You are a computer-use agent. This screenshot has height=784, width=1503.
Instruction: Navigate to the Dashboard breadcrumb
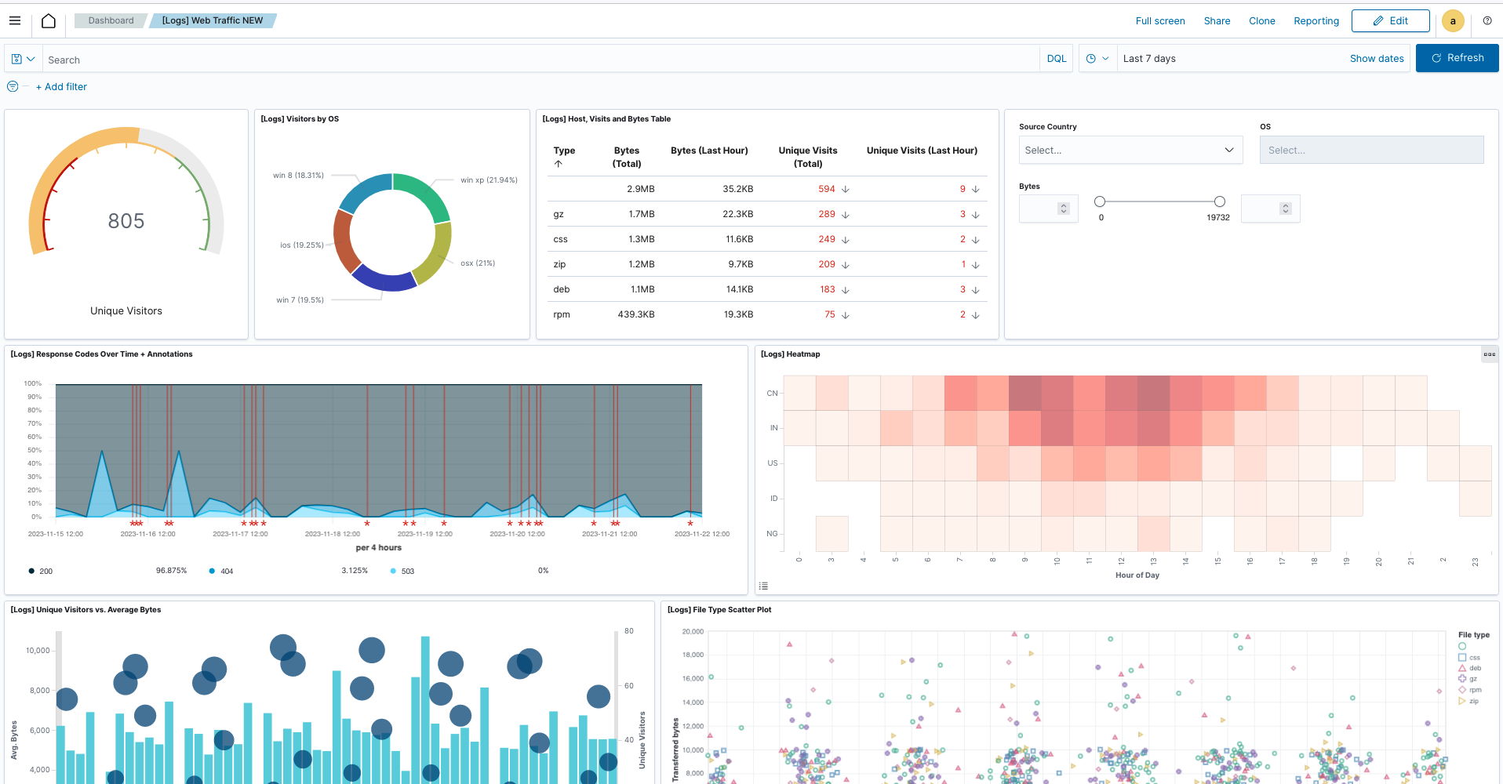(111, 20)
